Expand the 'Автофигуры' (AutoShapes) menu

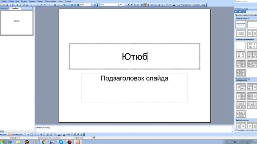coord(18,134)
